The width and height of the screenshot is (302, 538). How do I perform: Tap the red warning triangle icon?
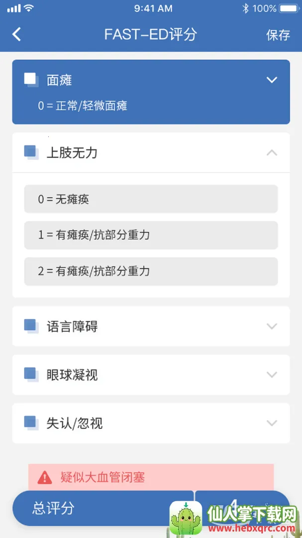click(x=45, y=478)
